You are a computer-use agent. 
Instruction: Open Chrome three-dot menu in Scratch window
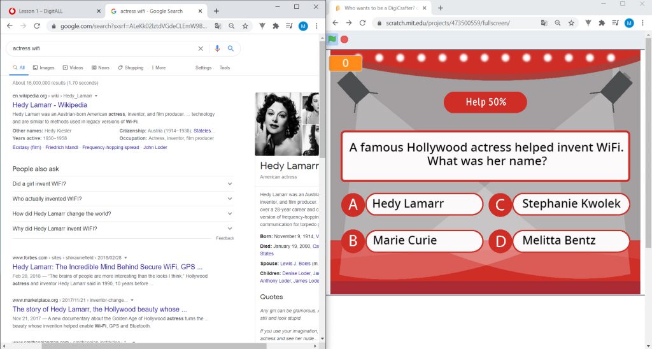642,23
